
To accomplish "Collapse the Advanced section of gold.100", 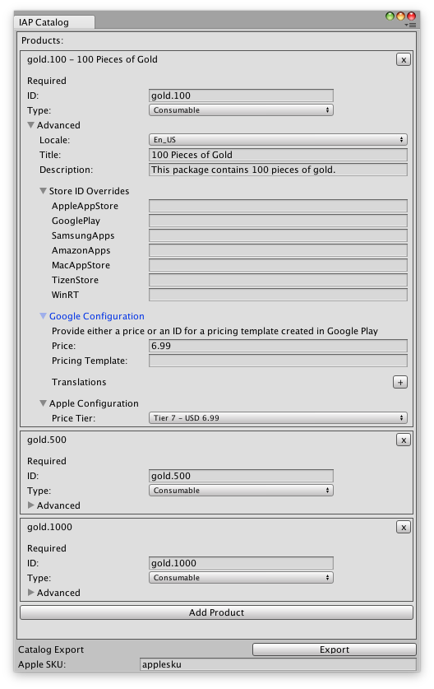I will (30, 125).
